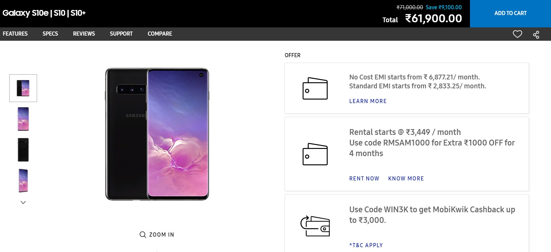Open the Know More rental link
551x252 pixels.
pyautogui.click(x=406, y=178)
